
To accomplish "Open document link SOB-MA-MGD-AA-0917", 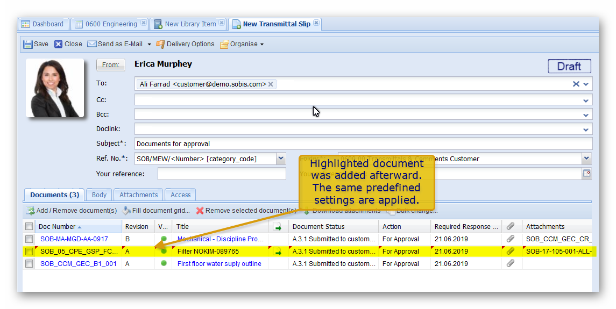I will 74,239.
